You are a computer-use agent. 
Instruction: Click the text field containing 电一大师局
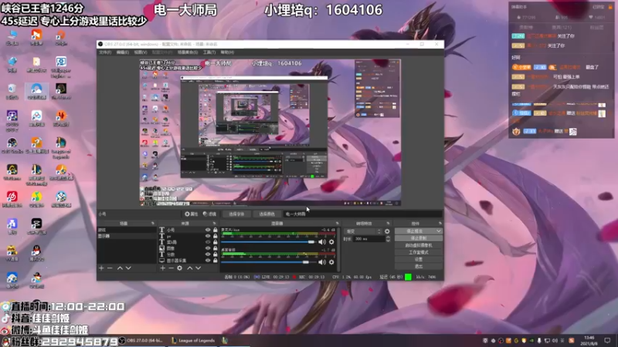click(362, 214)
